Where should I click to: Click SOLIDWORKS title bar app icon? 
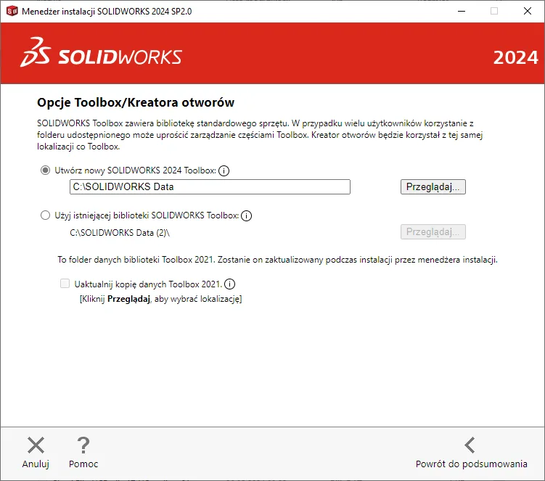(x=12, y=11)
